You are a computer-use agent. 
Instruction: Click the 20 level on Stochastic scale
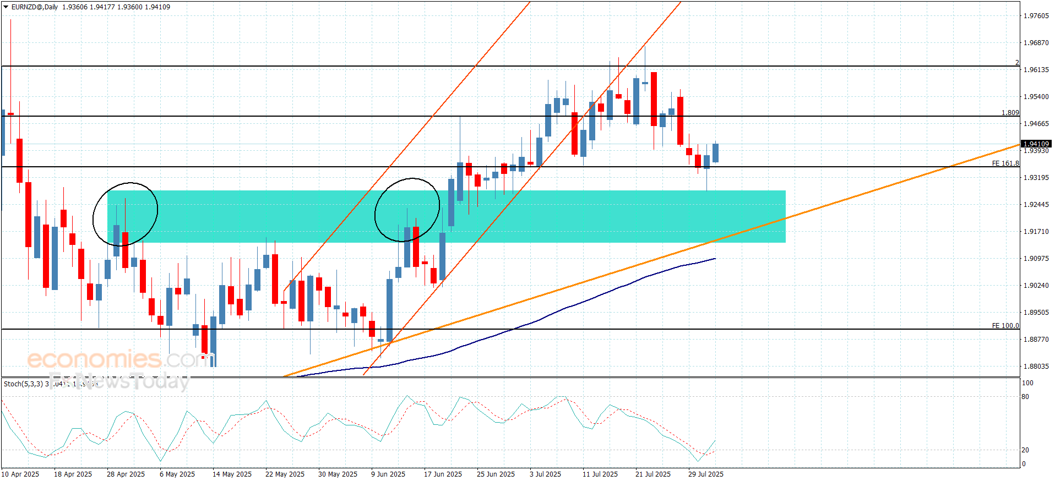coord(1025,450)
